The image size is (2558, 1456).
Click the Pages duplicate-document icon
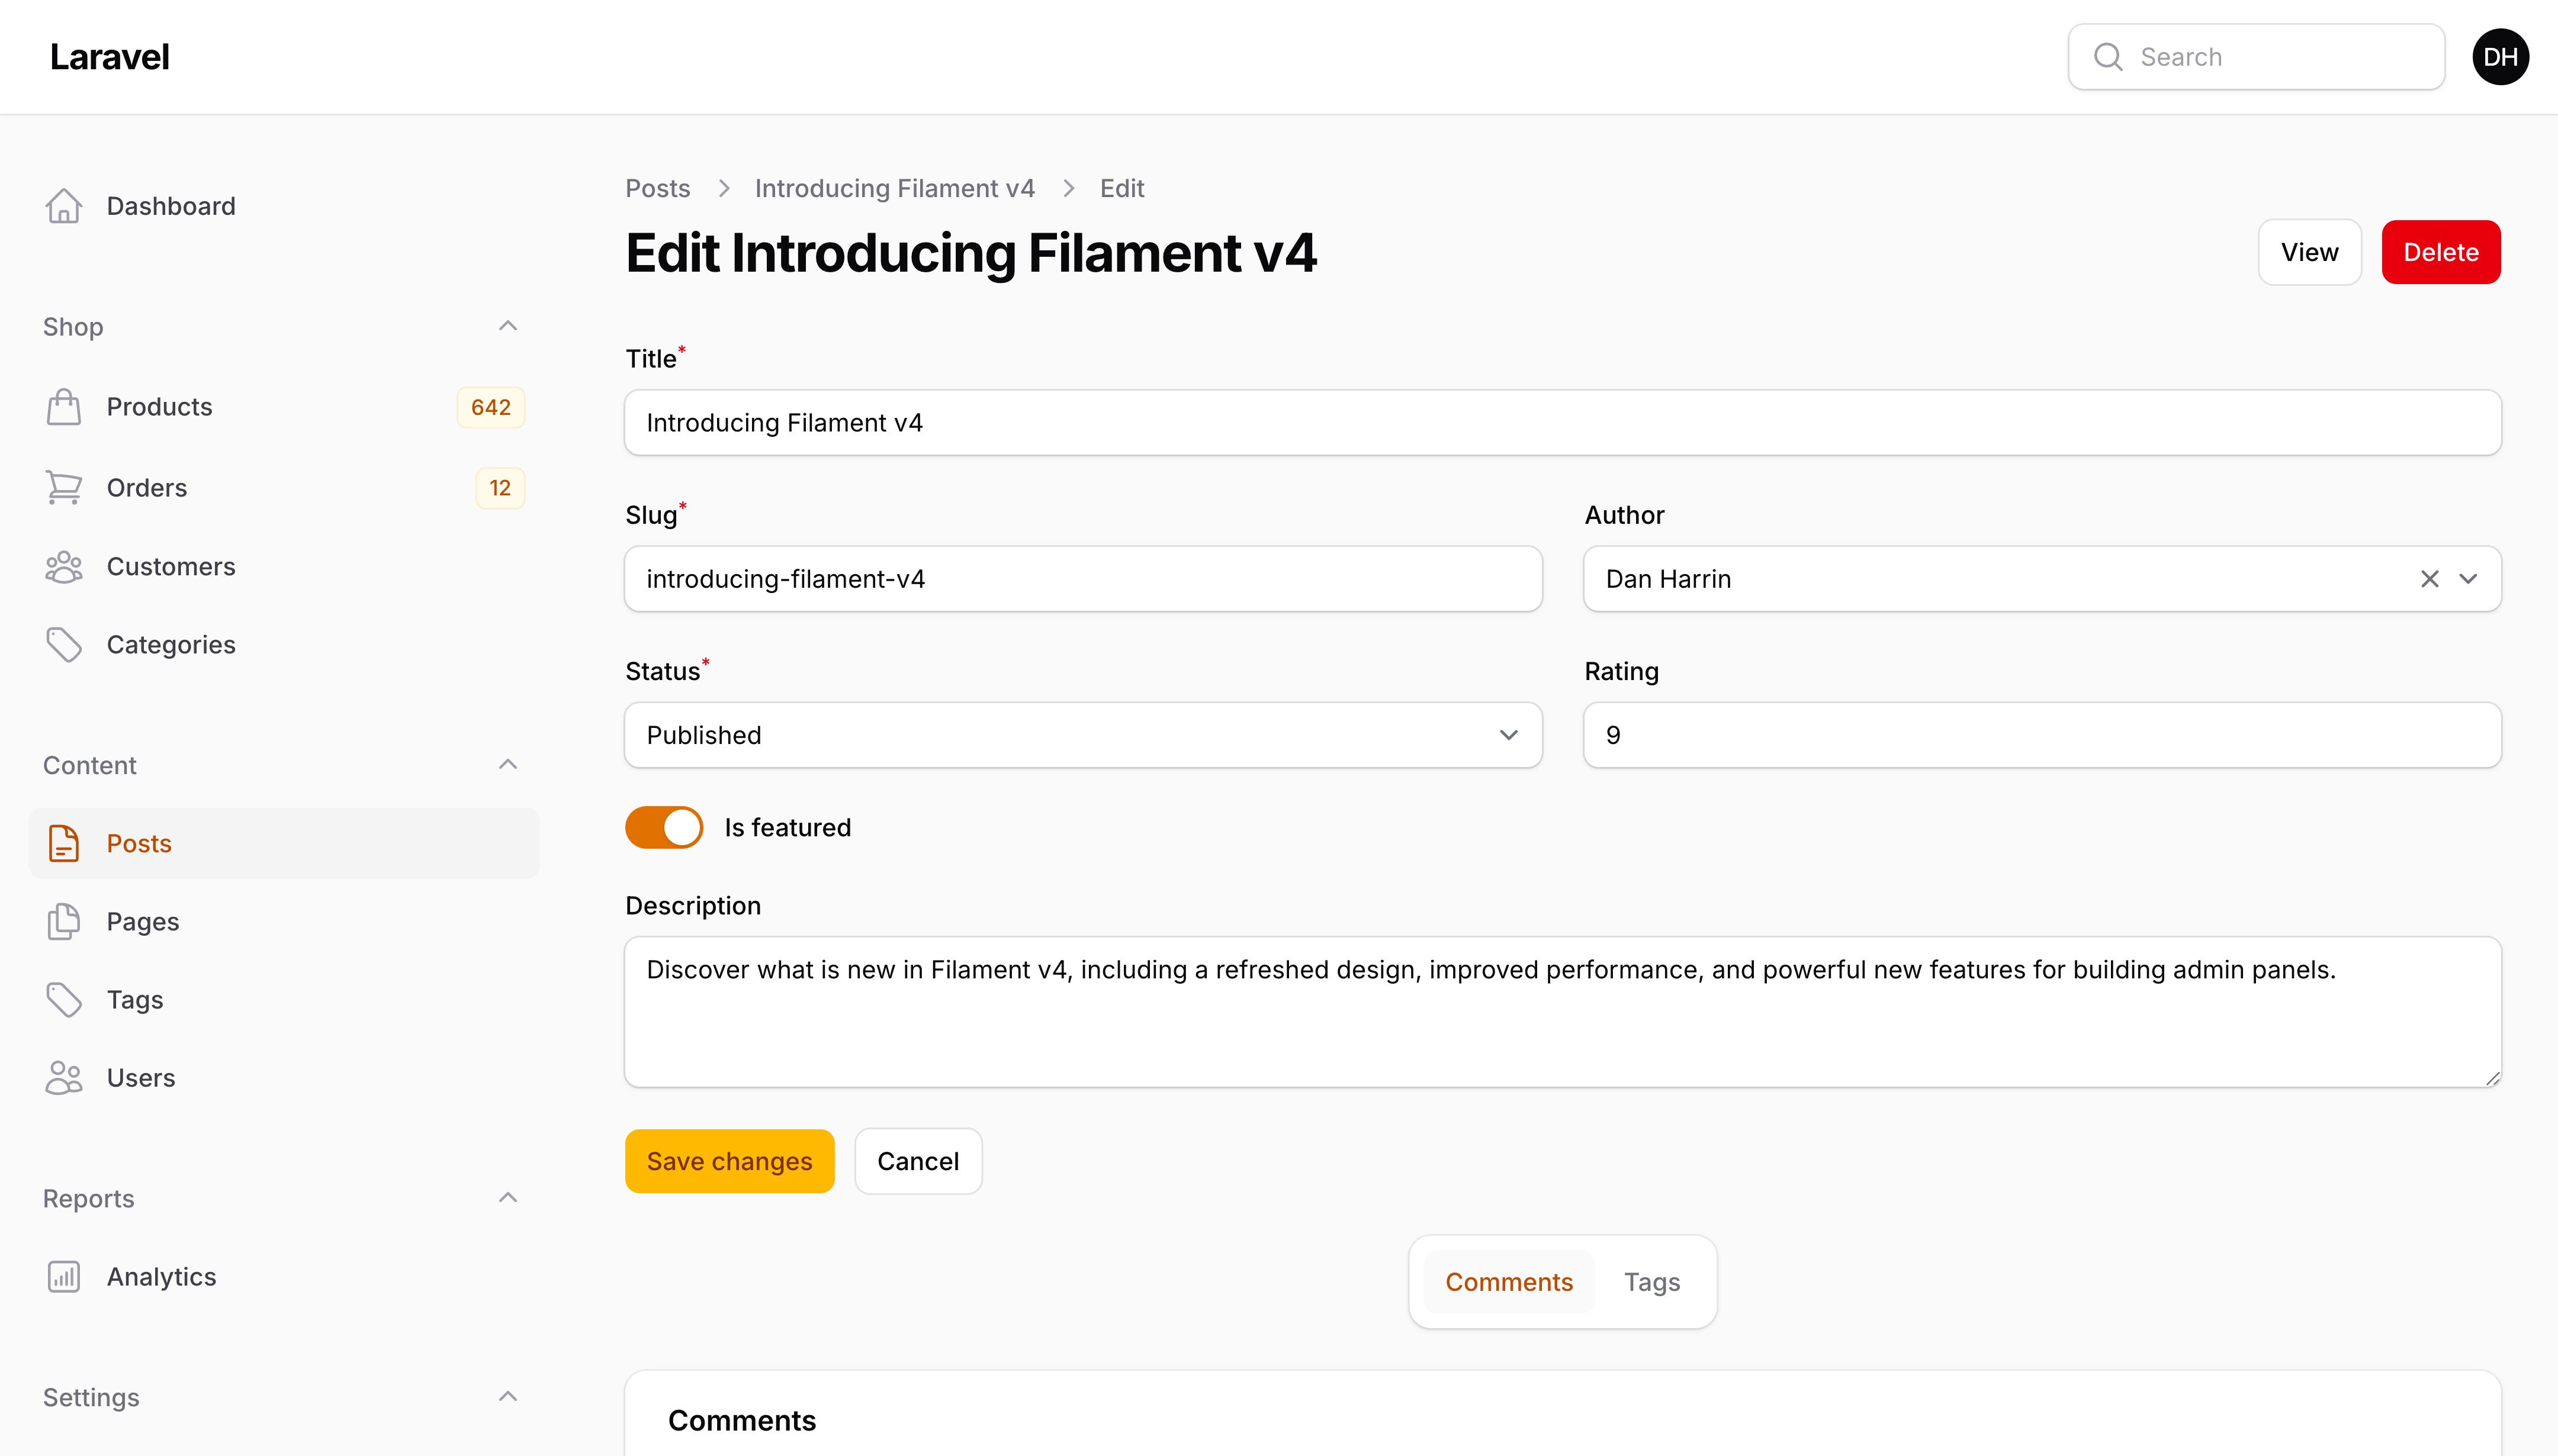coord(63,922)
